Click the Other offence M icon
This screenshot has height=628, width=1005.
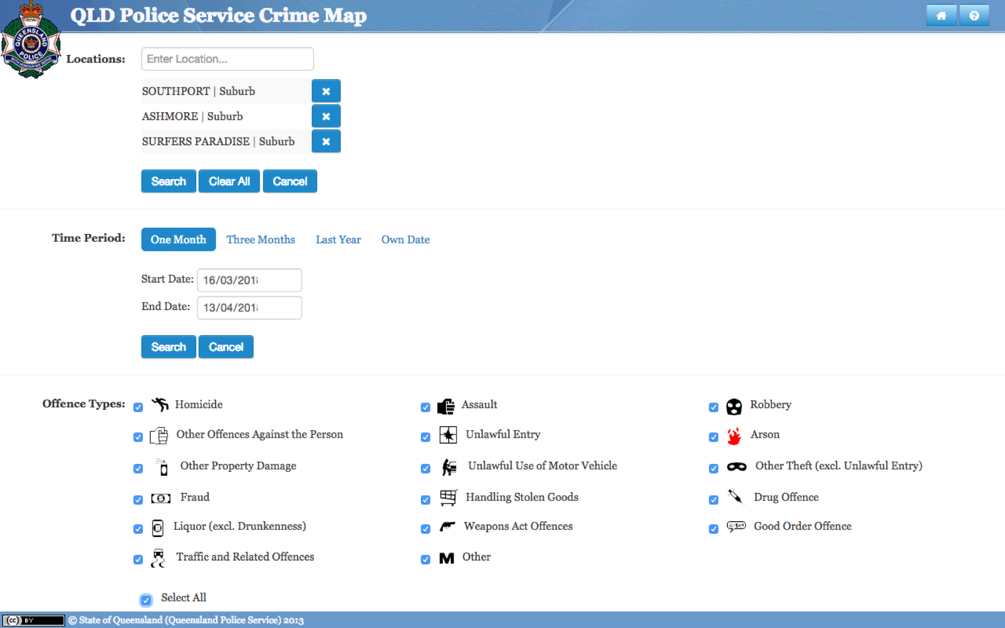coord(447,558)
